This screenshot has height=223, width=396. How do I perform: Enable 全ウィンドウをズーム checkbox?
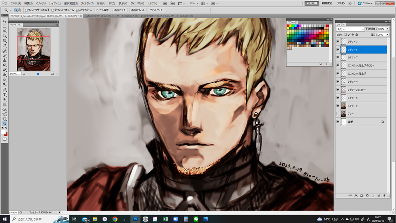[53, 10]
